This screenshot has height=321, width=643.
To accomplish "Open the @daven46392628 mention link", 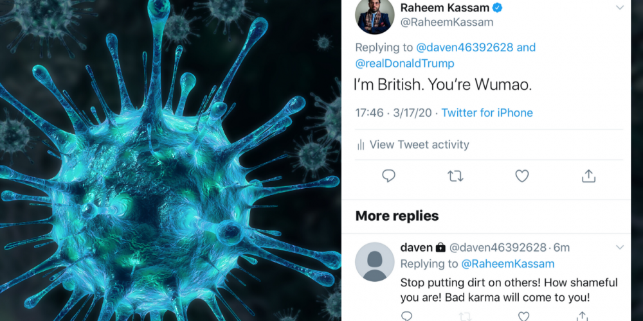I will pyautogui.click(x=464, y=48).
